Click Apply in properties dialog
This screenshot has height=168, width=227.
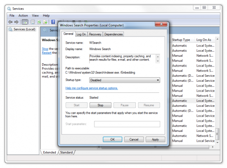(155, 139)
